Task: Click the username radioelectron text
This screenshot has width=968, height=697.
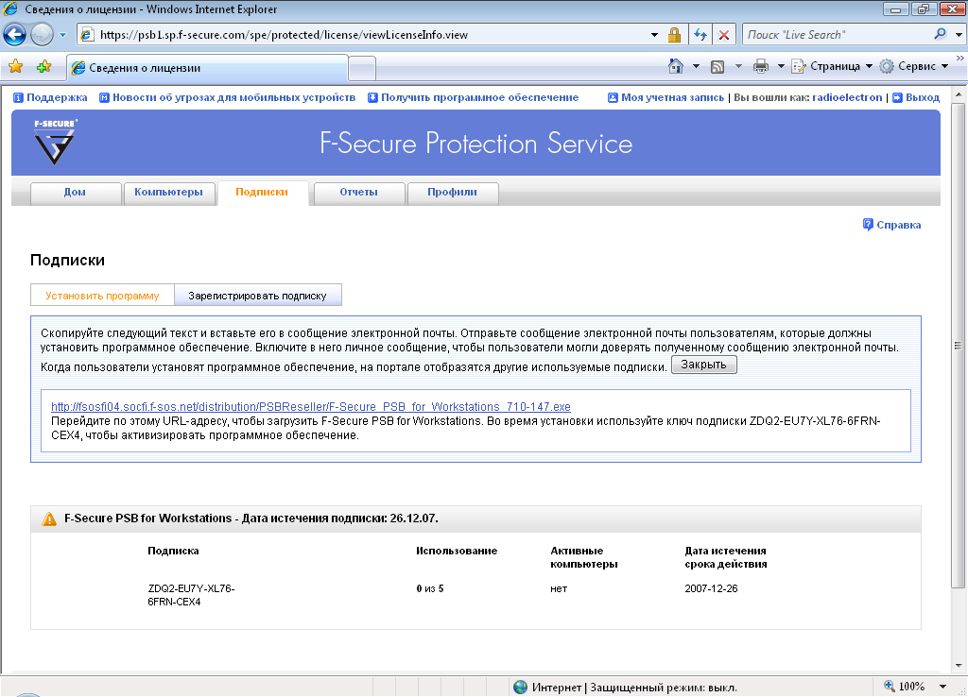Action: [847, 97]
